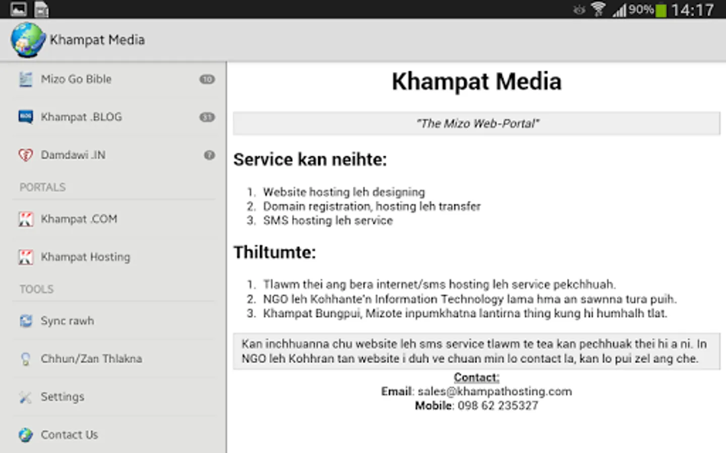Screen dimensions: 726x453
Task: Tap the "Service kan neihte:" heading
Action: 310,160
